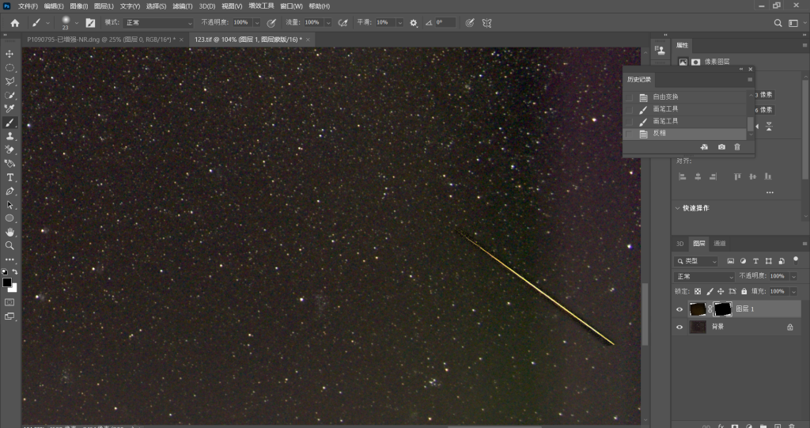Switch to P1090795-已增强-NR.dng document tab
810x428 pixels.
point(101,40)
